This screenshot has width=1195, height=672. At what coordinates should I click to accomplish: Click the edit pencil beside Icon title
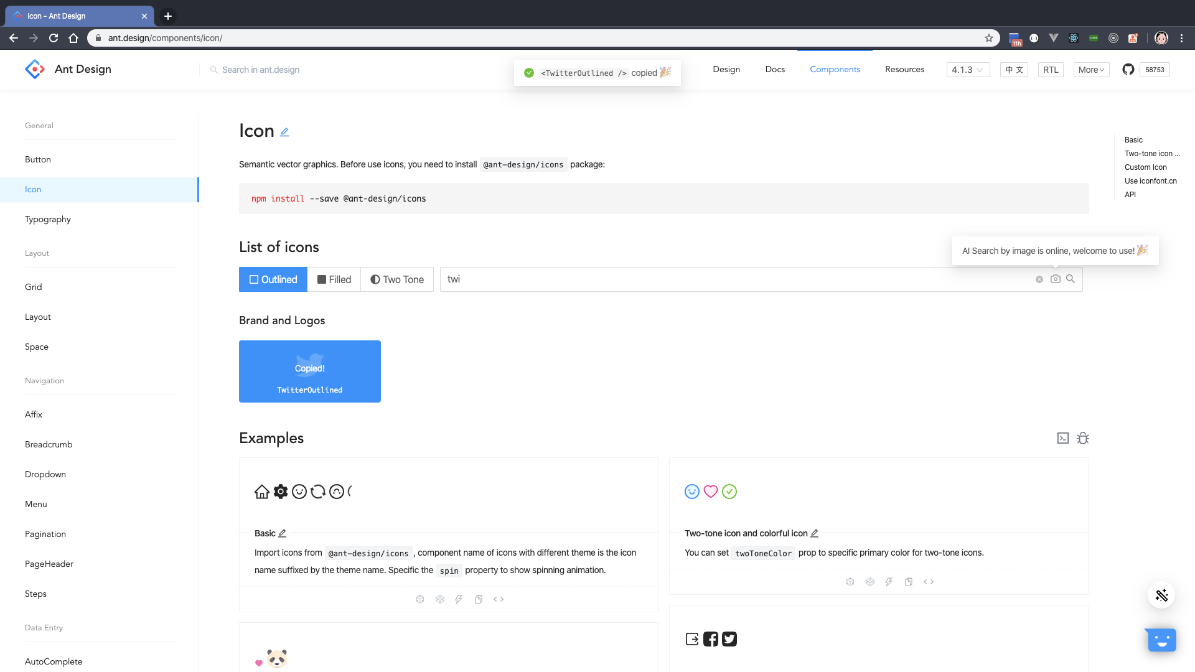click(x=284, y=132)
